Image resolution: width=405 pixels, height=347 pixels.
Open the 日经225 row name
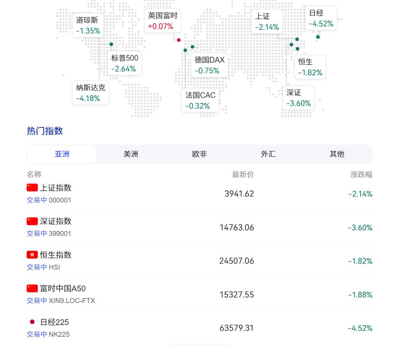coord(55,322)
